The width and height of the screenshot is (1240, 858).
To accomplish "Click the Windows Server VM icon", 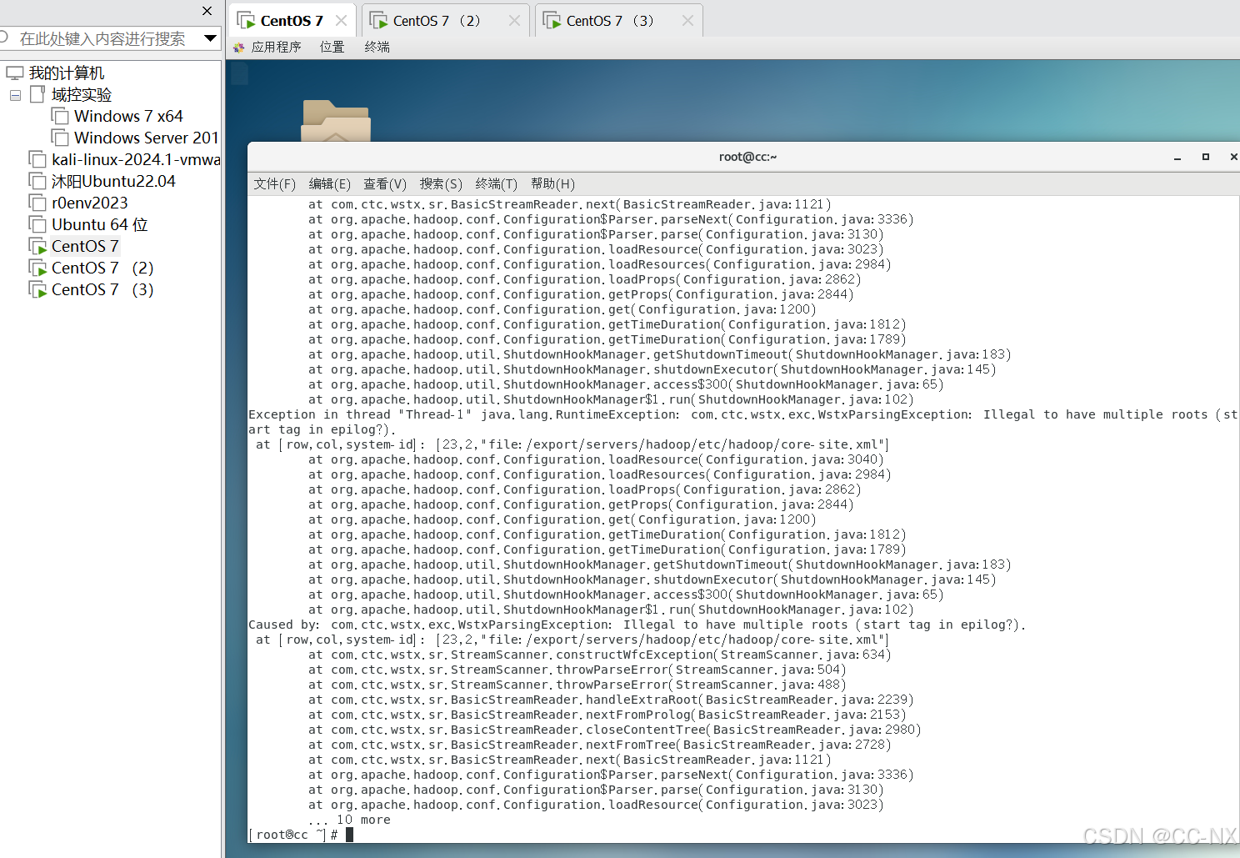I will coord(60,138).
